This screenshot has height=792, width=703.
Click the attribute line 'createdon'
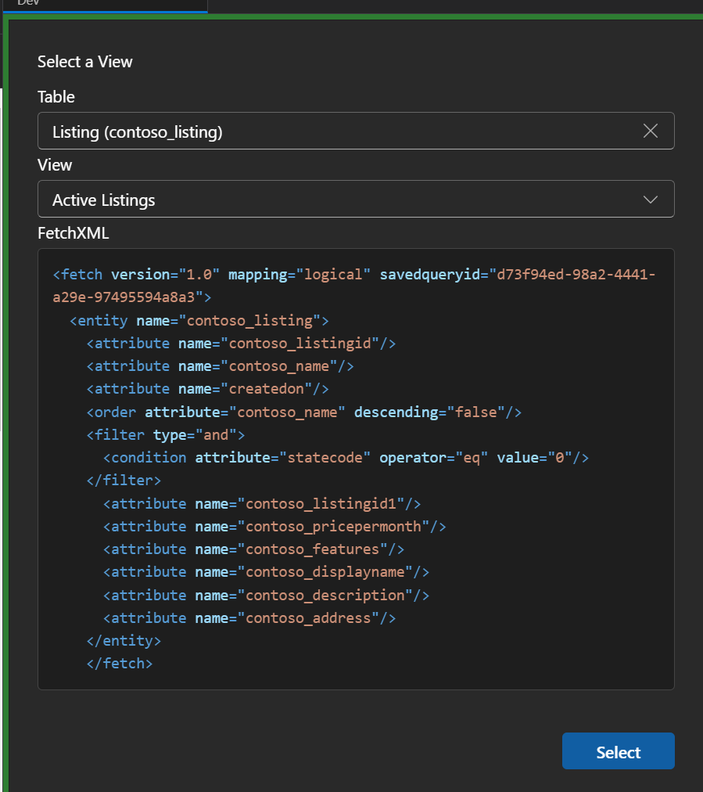click(x=207, y=389)
